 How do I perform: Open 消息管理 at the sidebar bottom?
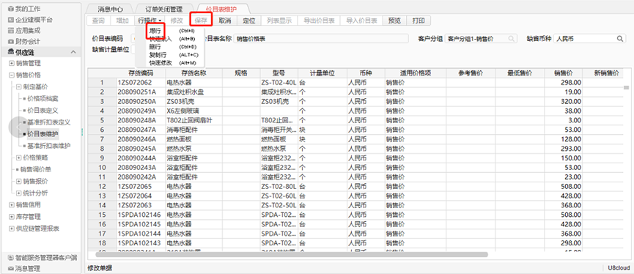point(24,268)
